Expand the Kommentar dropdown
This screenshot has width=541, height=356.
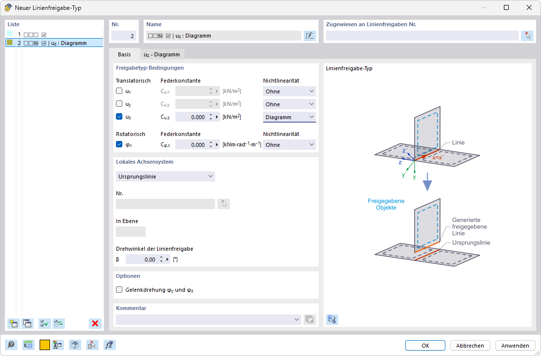point(296,319)
